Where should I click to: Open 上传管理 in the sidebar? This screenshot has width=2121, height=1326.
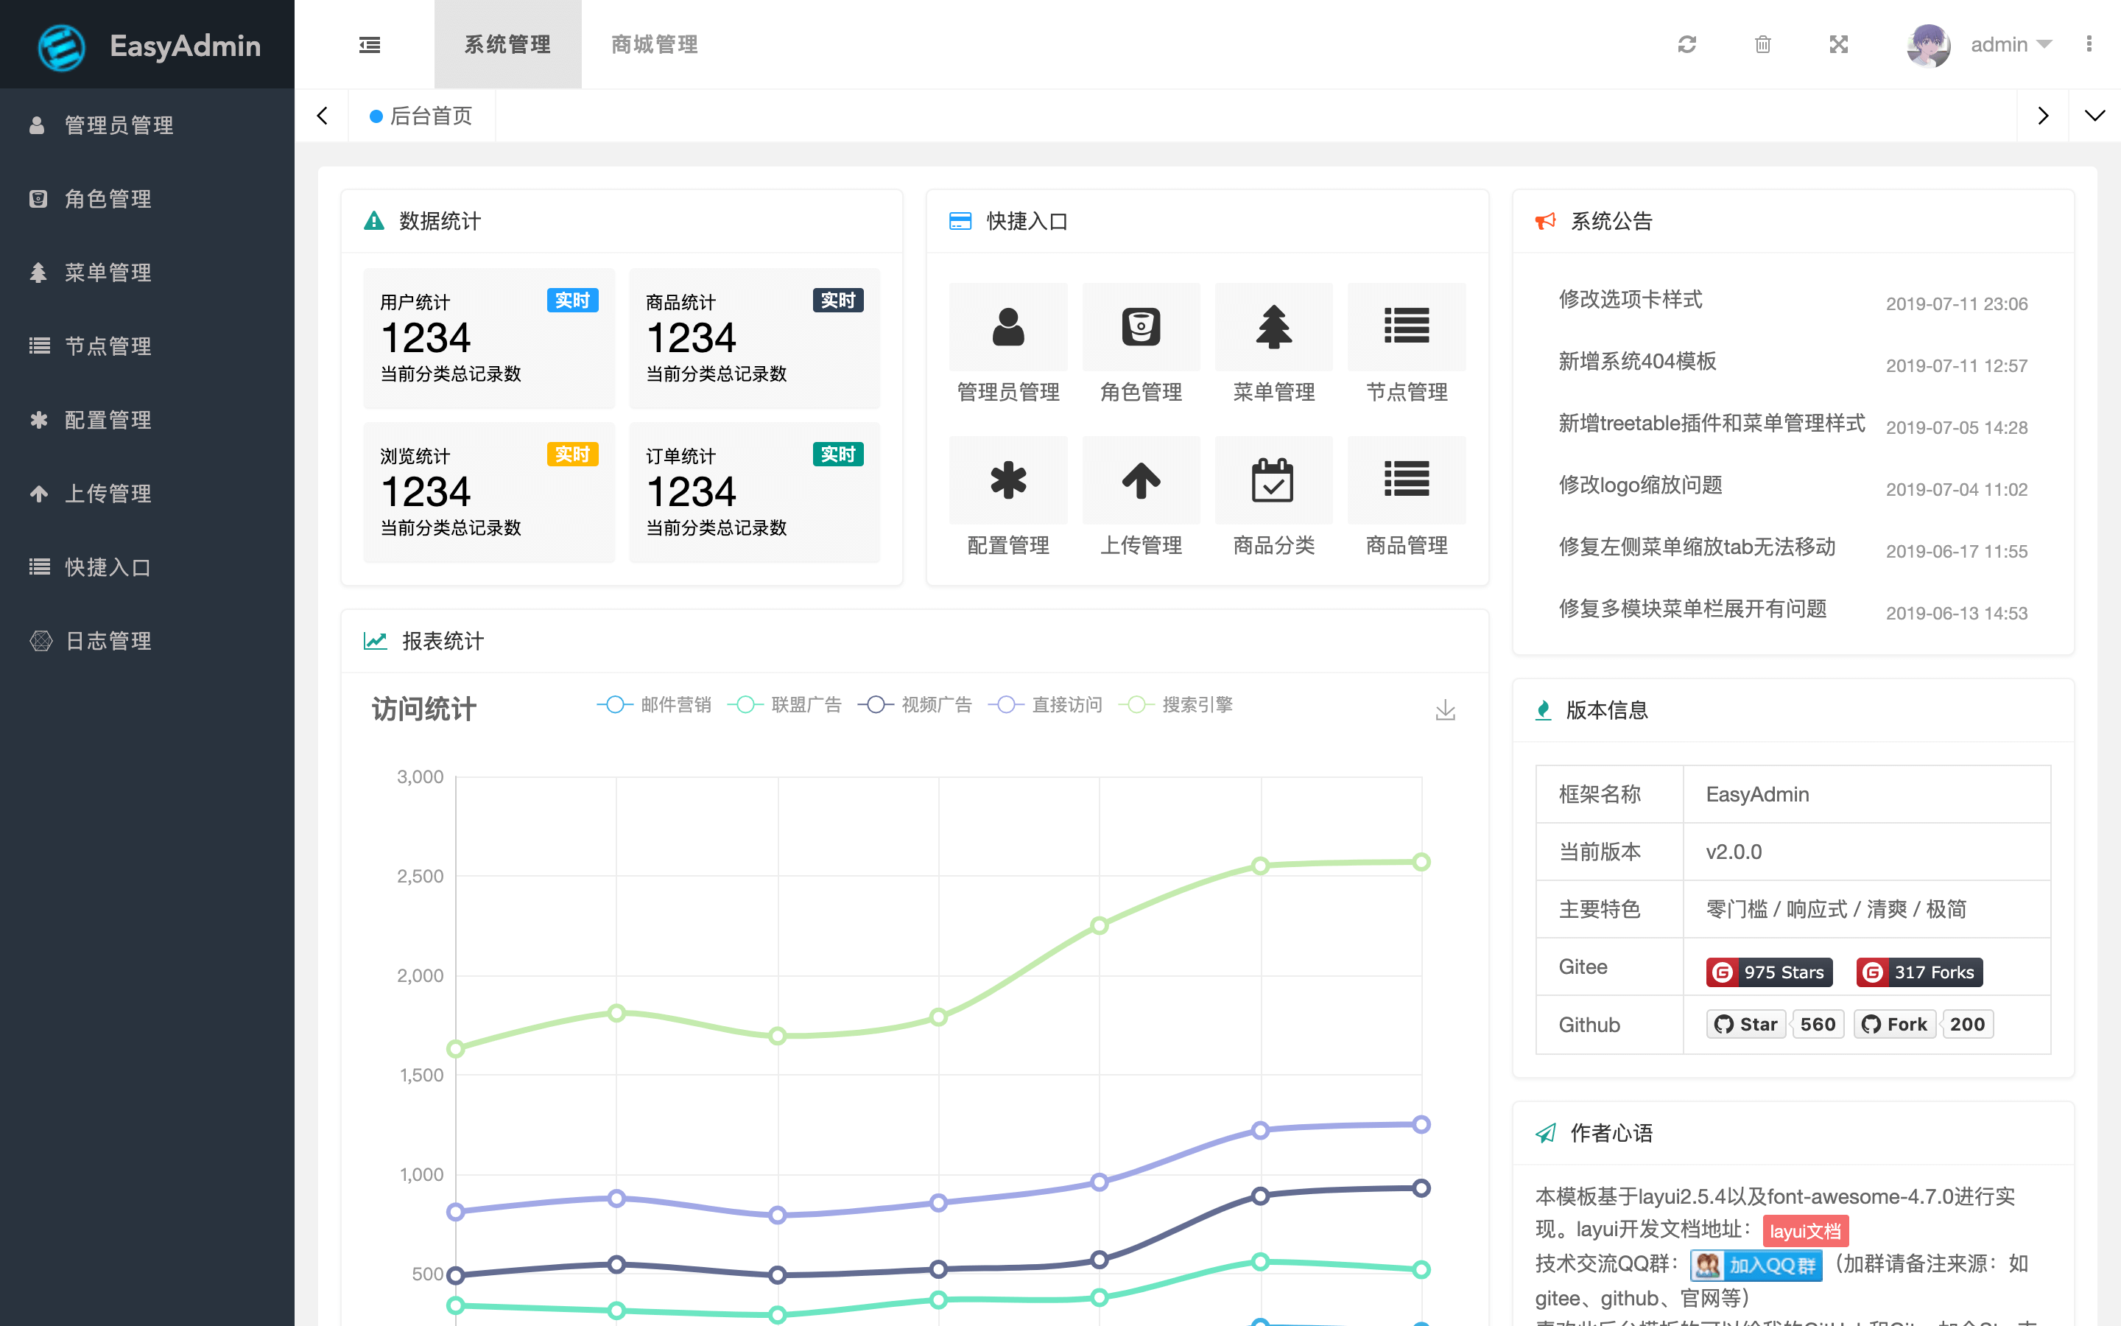[x=147, y=494]
